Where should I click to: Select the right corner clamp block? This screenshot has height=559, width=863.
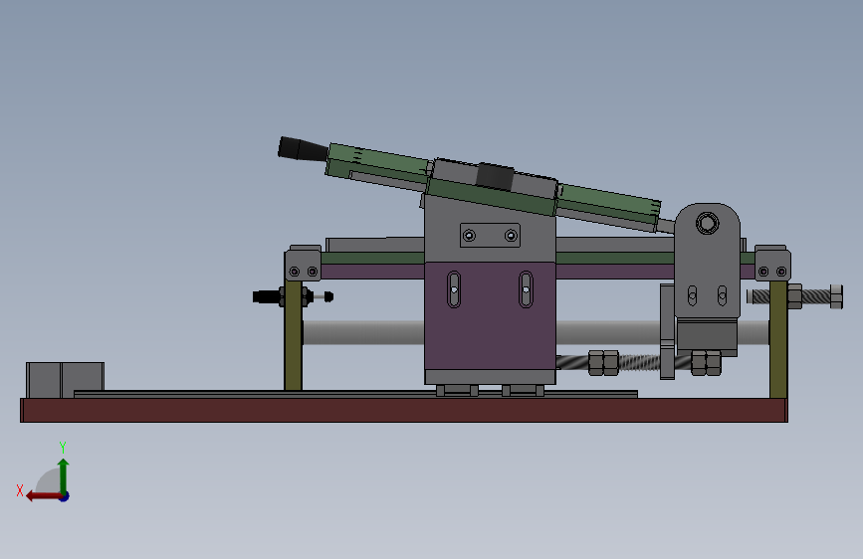pos(772,264)
